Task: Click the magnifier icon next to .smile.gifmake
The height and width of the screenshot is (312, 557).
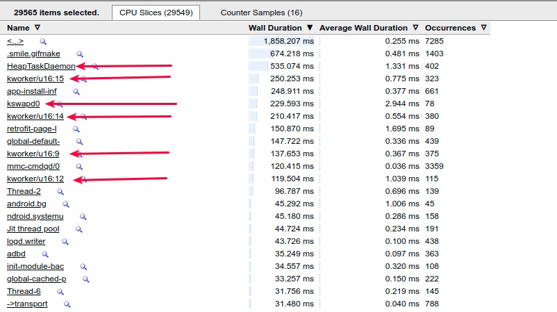Action: 80,54
